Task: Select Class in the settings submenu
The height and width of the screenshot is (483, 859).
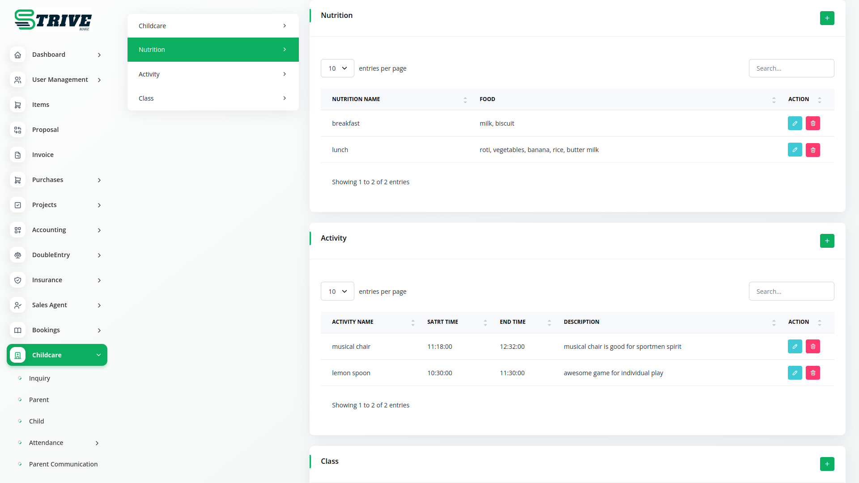Action: point(213,98)
